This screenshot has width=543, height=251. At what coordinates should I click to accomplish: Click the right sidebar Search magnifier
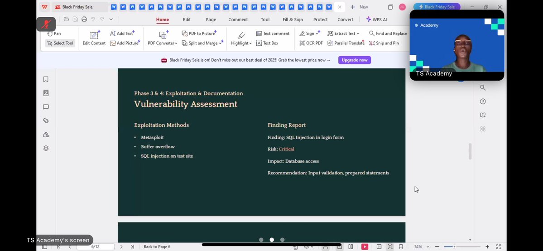[x=483, y=88]
